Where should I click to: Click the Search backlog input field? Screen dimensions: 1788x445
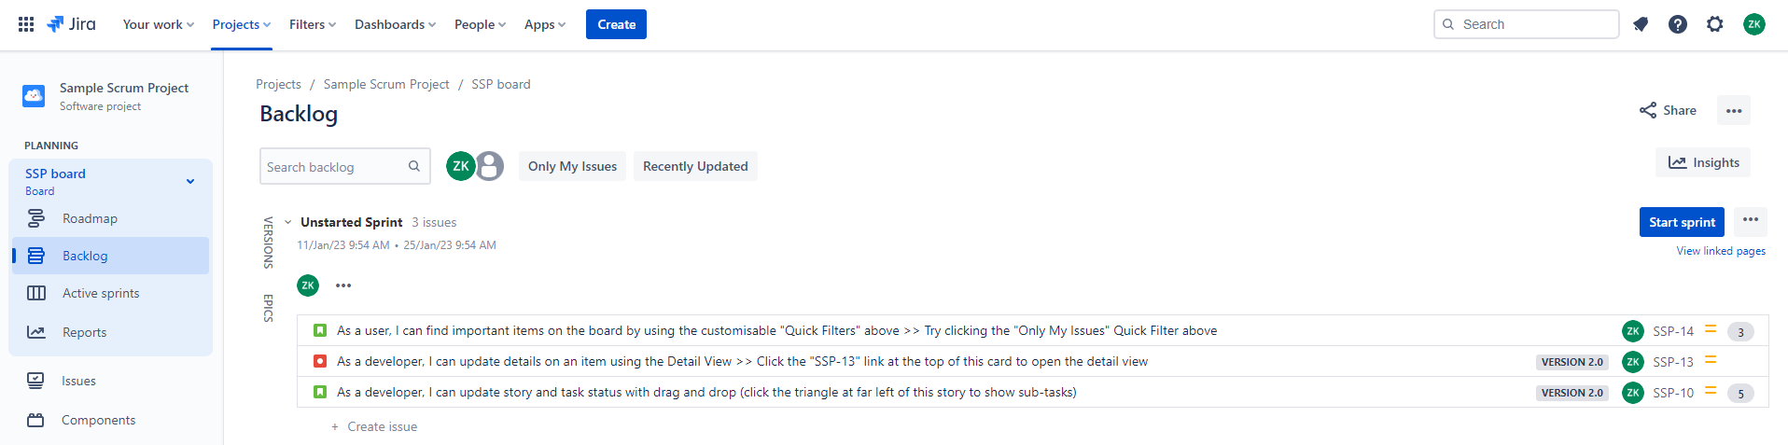click(334, 166)
